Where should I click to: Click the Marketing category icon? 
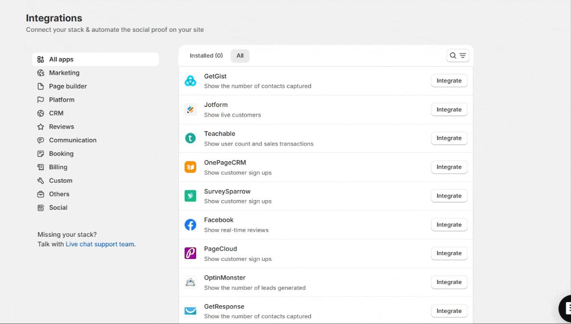click(x=41, y=73)
